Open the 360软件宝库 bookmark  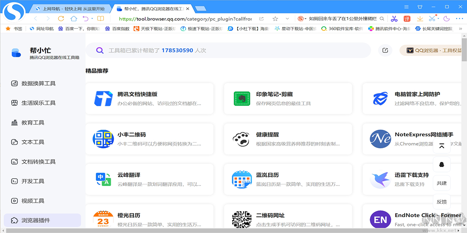coord(341,28)
